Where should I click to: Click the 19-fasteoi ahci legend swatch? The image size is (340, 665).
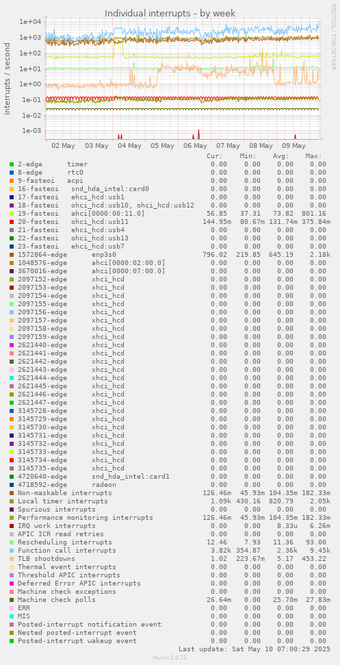tap(12, 213)
